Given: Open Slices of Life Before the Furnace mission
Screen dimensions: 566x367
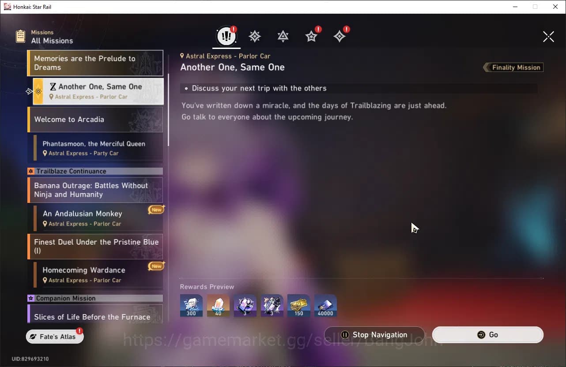Looking at the screenshot, I should (x=95, y=314).
